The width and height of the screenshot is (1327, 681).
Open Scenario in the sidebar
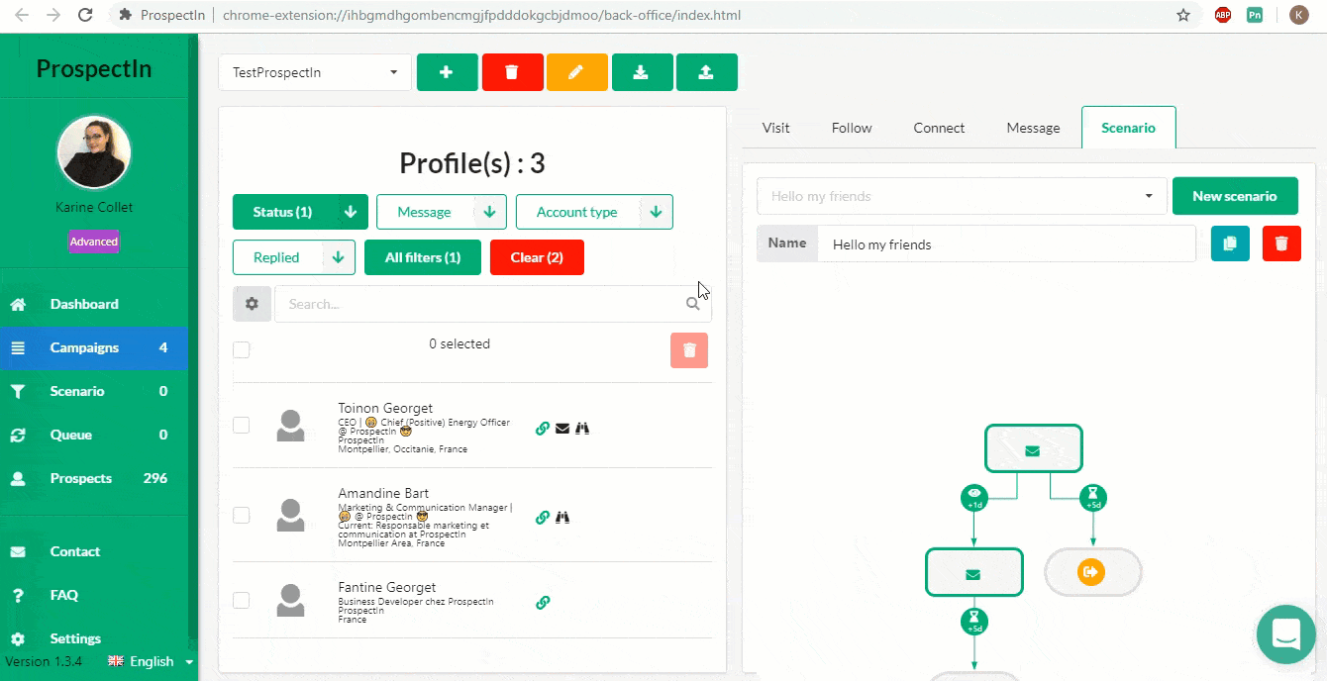[94, 391]
